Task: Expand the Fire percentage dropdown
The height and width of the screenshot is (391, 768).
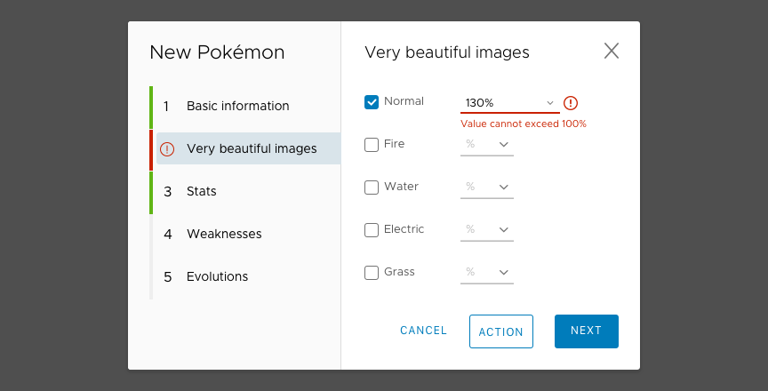Action: click(x=487, y=144)
